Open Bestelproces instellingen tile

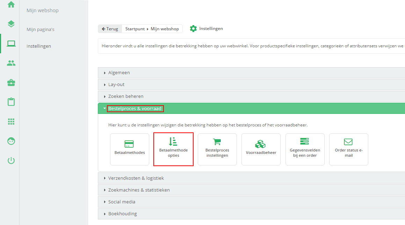217,149
